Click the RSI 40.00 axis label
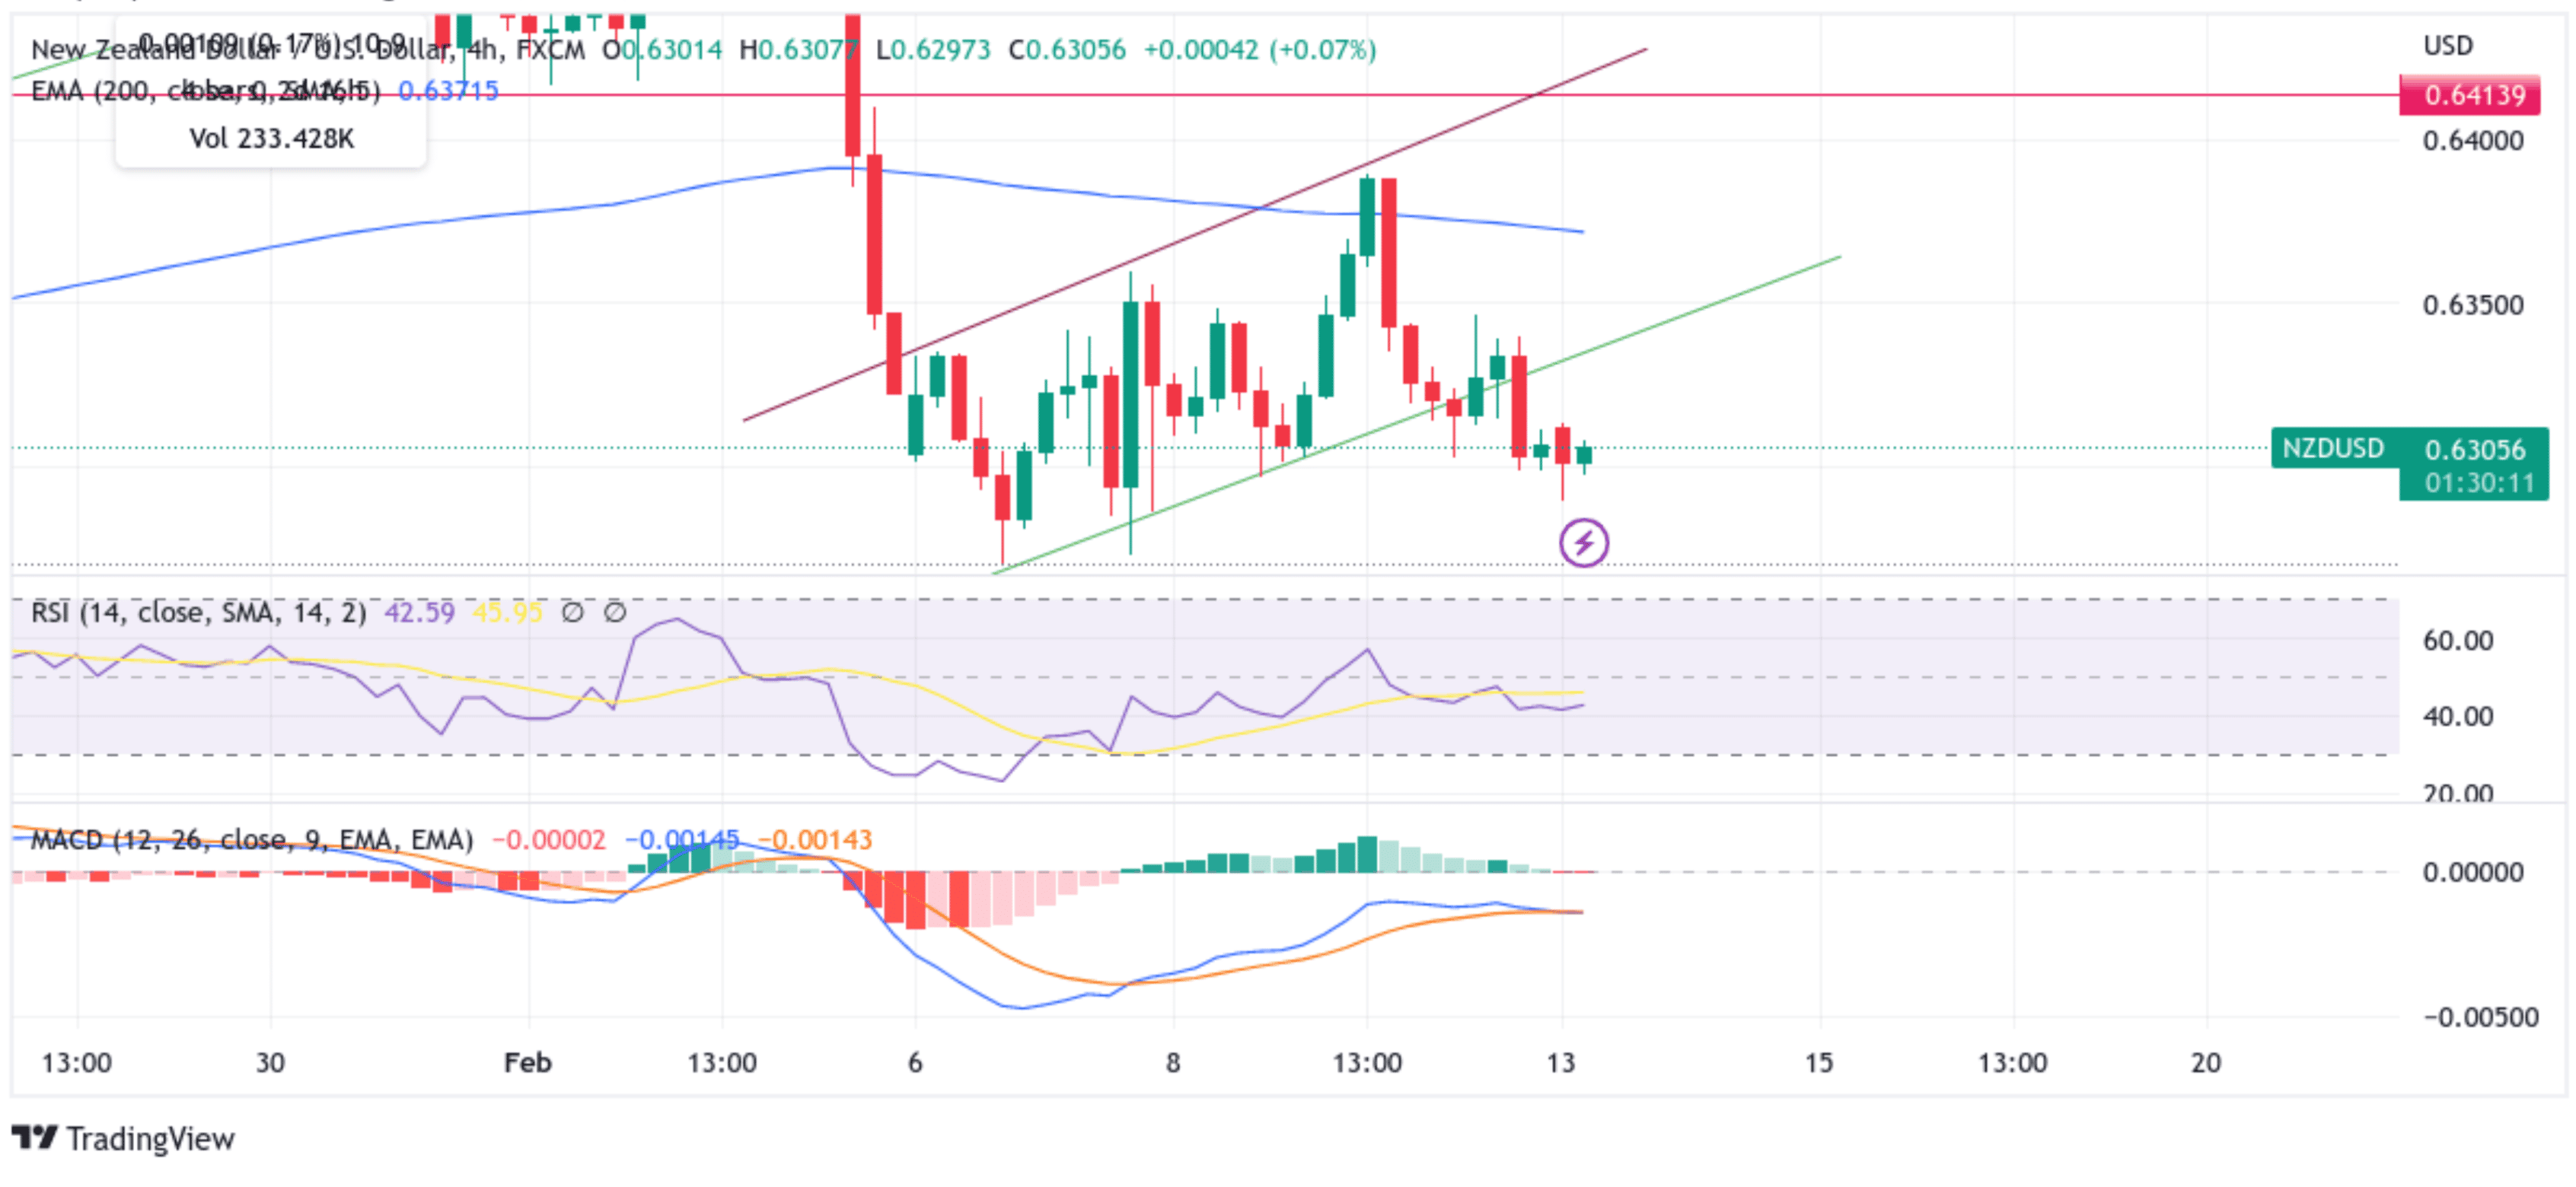Viewport: 2576px width, 1187px height. click(x=2458, y=717)
